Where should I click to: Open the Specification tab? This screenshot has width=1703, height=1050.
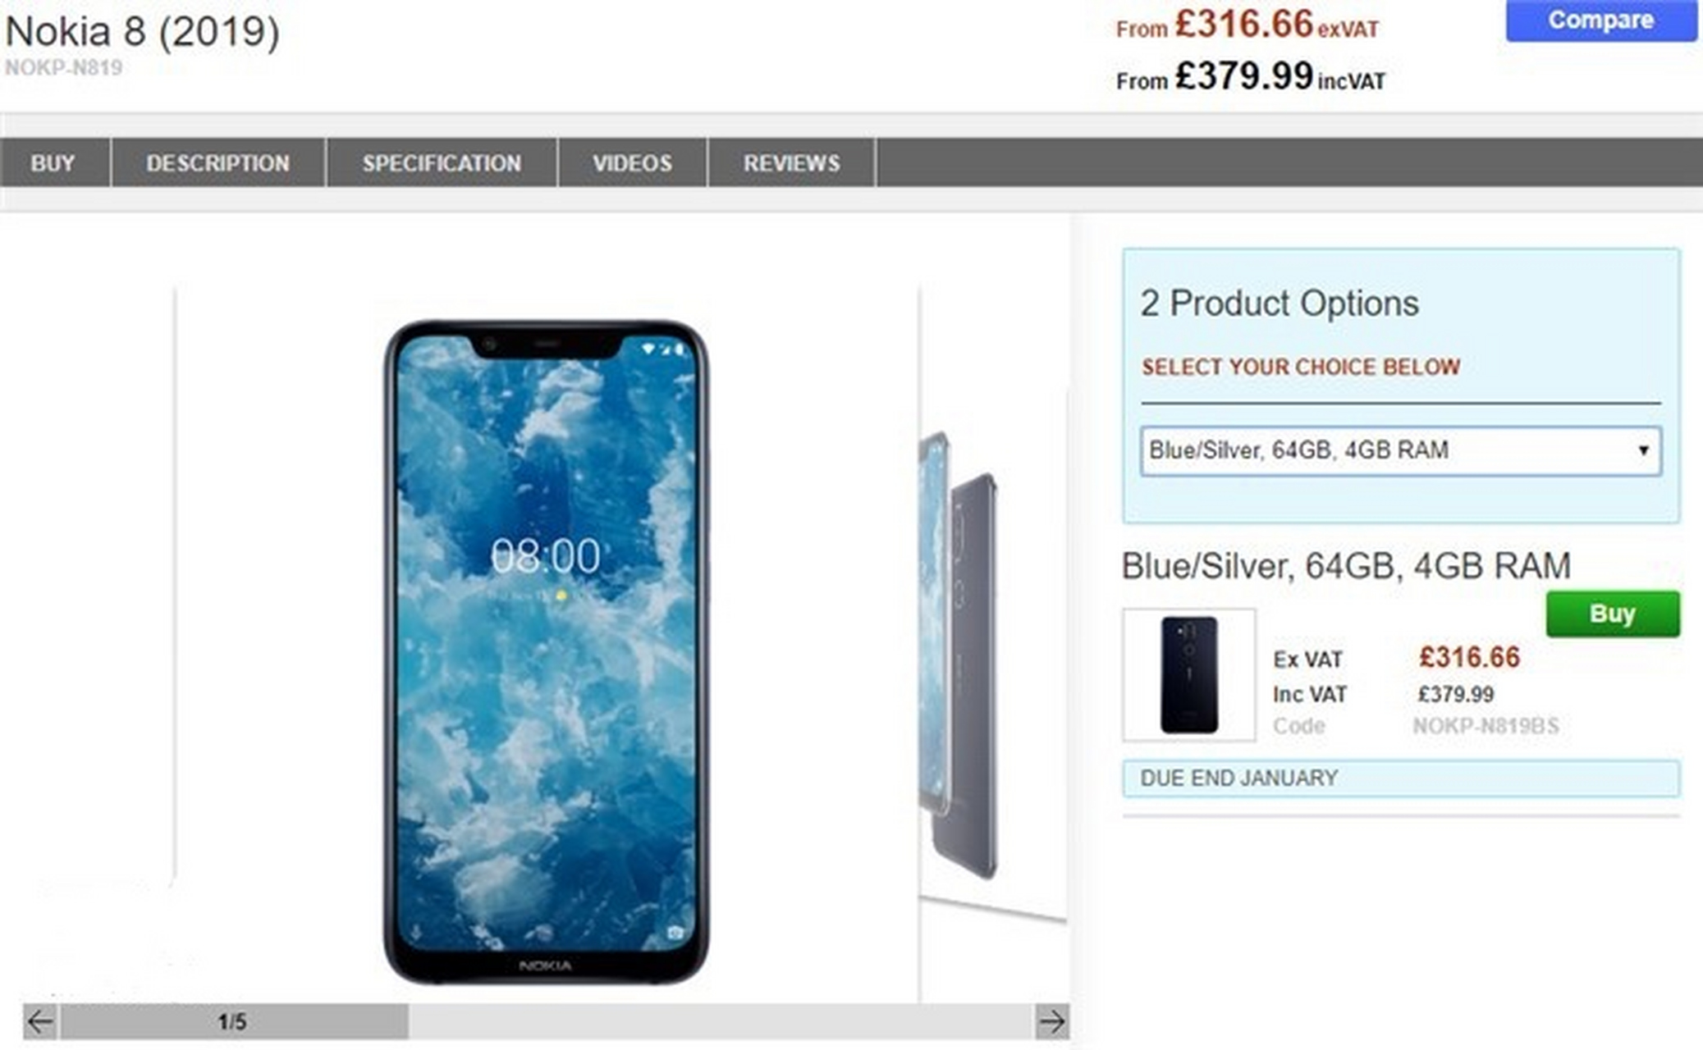click(x=442, y=163)
